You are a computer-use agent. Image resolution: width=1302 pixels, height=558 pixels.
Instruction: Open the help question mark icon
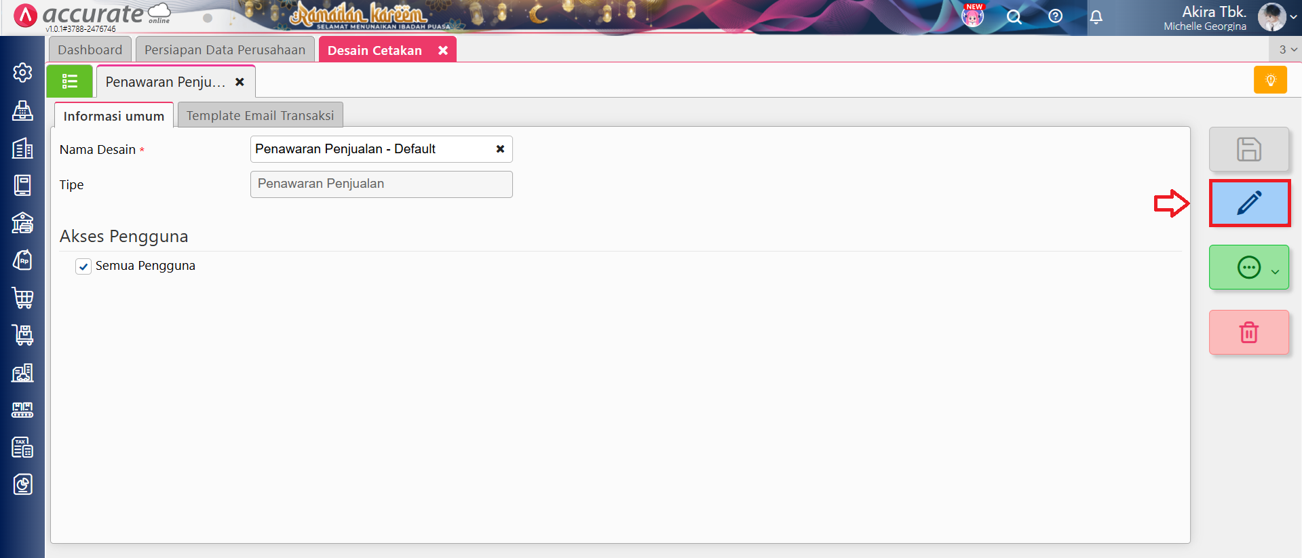coord(1055,16)
